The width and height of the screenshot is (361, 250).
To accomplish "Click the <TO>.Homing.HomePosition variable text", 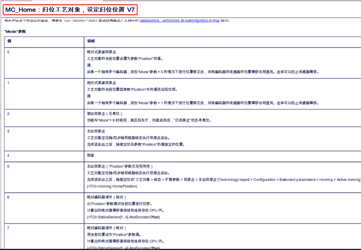I will point(112,186).
